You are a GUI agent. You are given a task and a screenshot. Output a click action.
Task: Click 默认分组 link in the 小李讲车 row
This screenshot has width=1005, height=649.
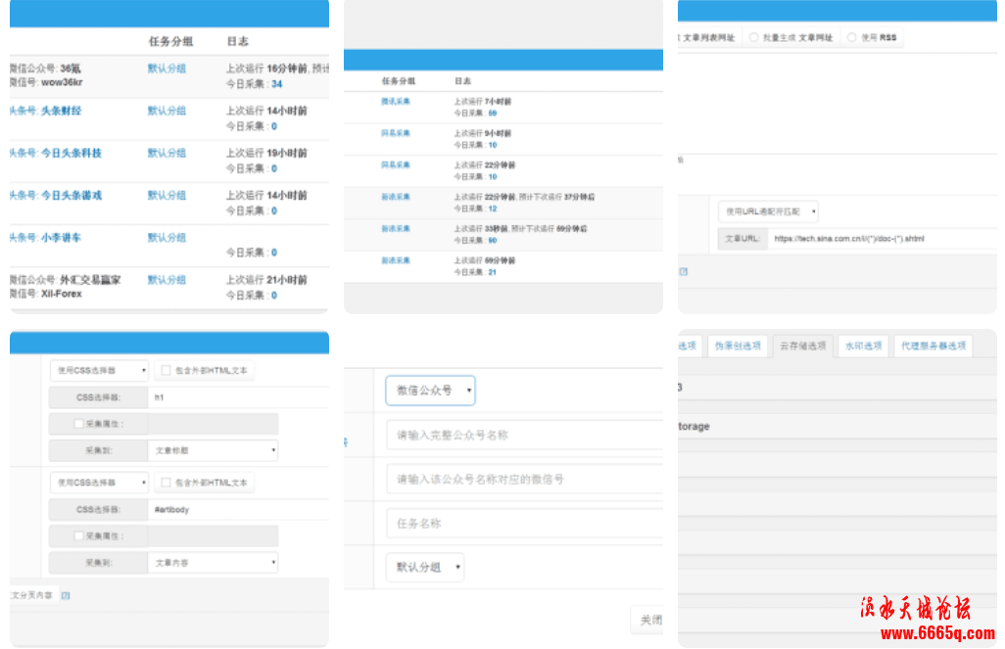[167, 238]
